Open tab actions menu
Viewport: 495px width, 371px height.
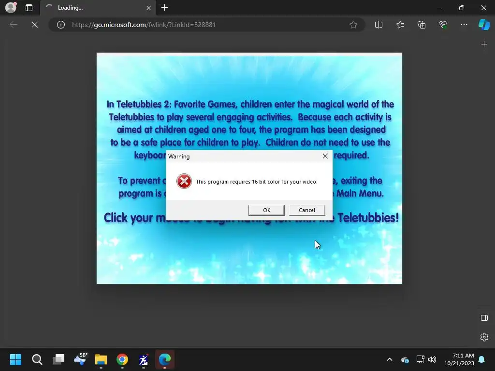(x=29, y=8)
